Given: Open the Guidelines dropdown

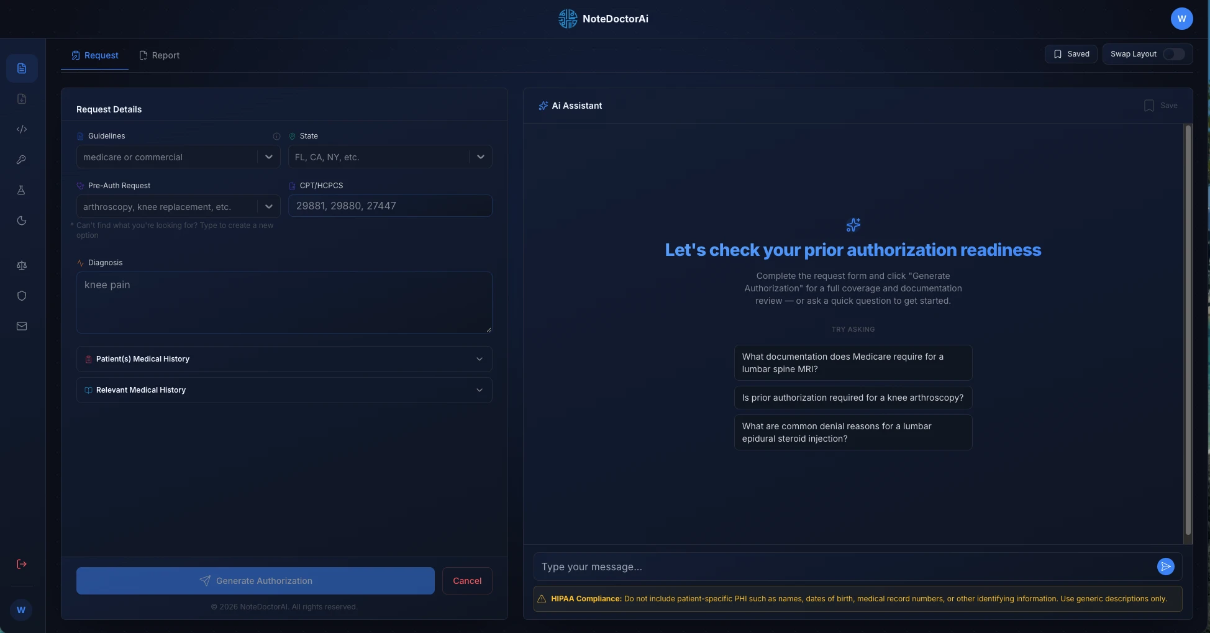Looking at the screenshot, I should (178, 157).
